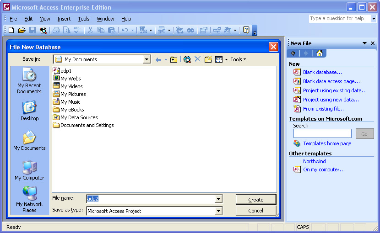The image size is (380, 233).
Task: Click the Blank database link
Action: tap(322, 72)
